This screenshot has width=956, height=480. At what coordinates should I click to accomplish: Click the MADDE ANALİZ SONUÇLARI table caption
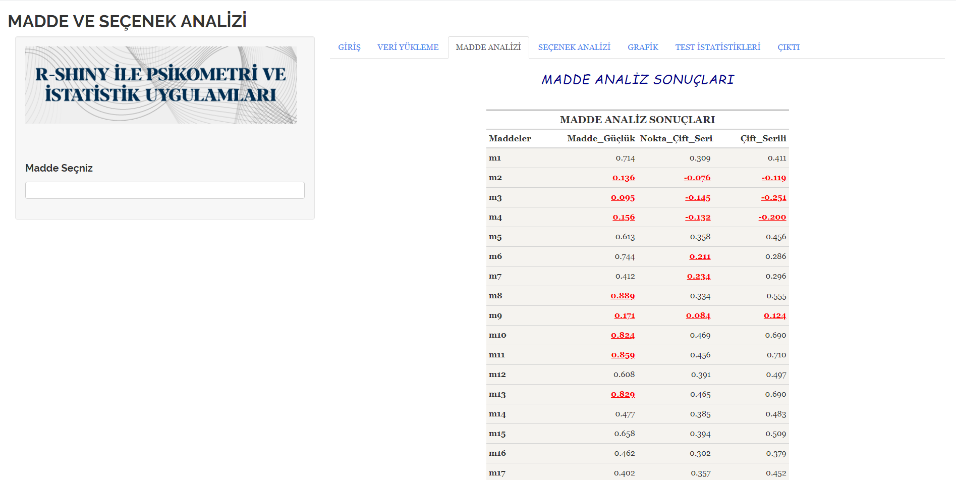click(x=637, y=120)
